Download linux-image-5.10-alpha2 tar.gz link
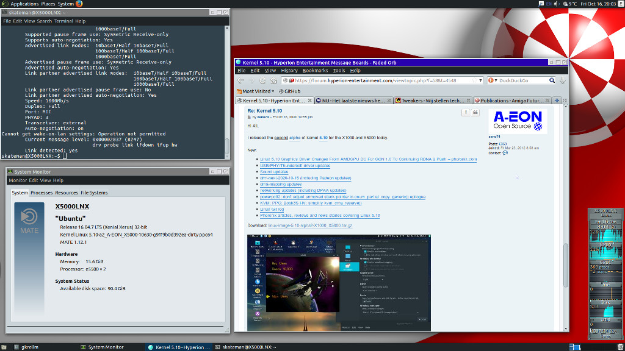The image size is (625, 351). click(x=310, y=225)
